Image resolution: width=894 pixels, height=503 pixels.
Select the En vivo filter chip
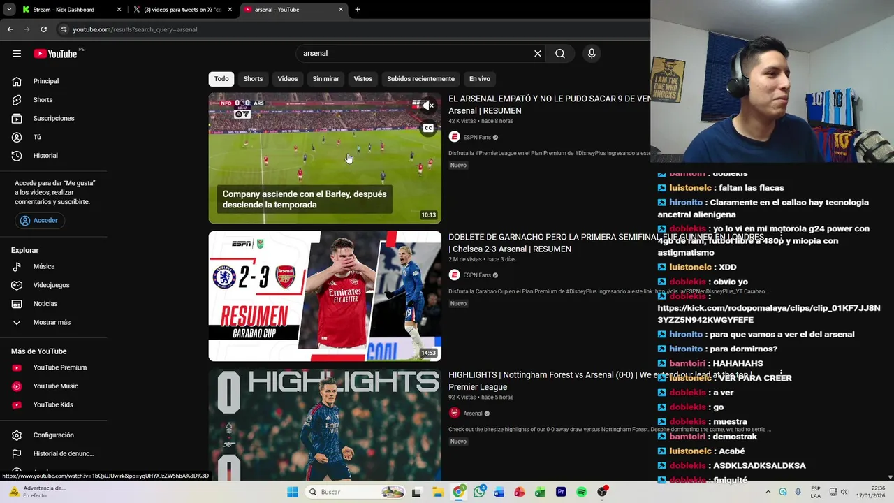[480, 79]
